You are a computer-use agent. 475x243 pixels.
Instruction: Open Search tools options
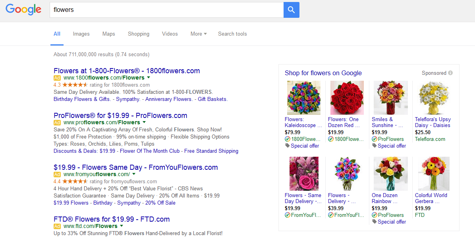(232, 34)
